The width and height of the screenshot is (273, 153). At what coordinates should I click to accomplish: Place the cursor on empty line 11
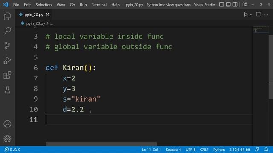click(x=149, y=120)
